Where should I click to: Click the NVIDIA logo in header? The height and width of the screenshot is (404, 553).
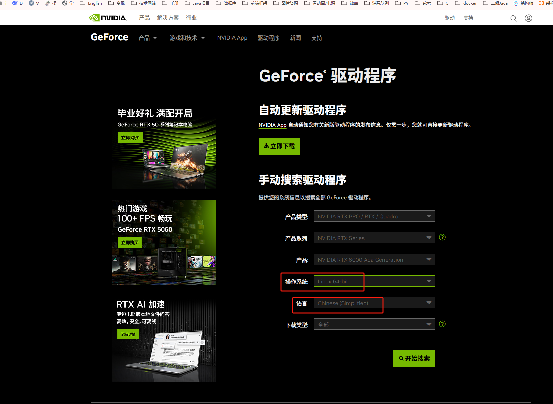[x=108, y=18]
